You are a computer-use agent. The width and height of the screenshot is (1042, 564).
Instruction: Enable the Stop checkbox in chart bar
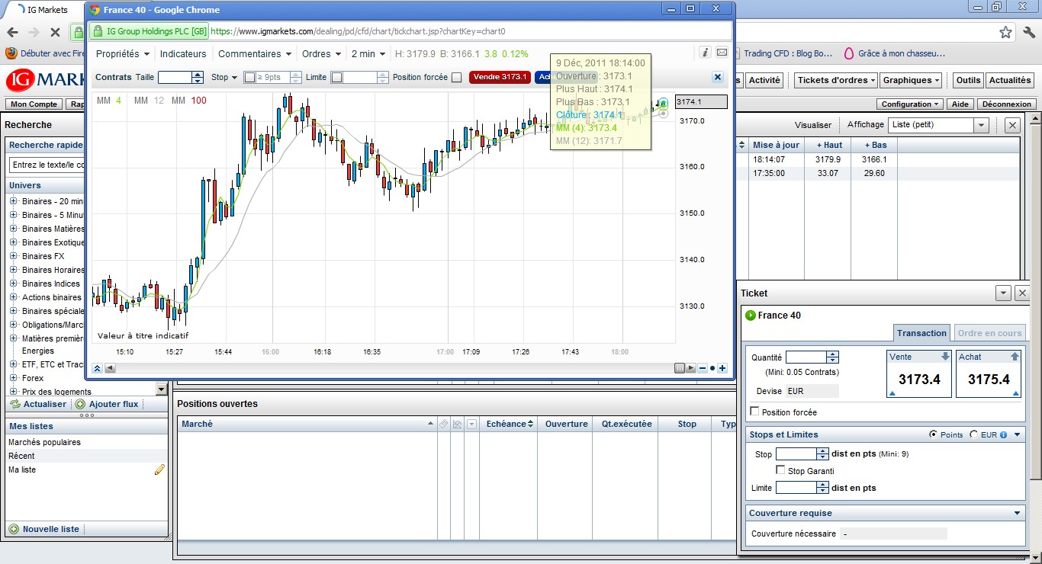249,77
